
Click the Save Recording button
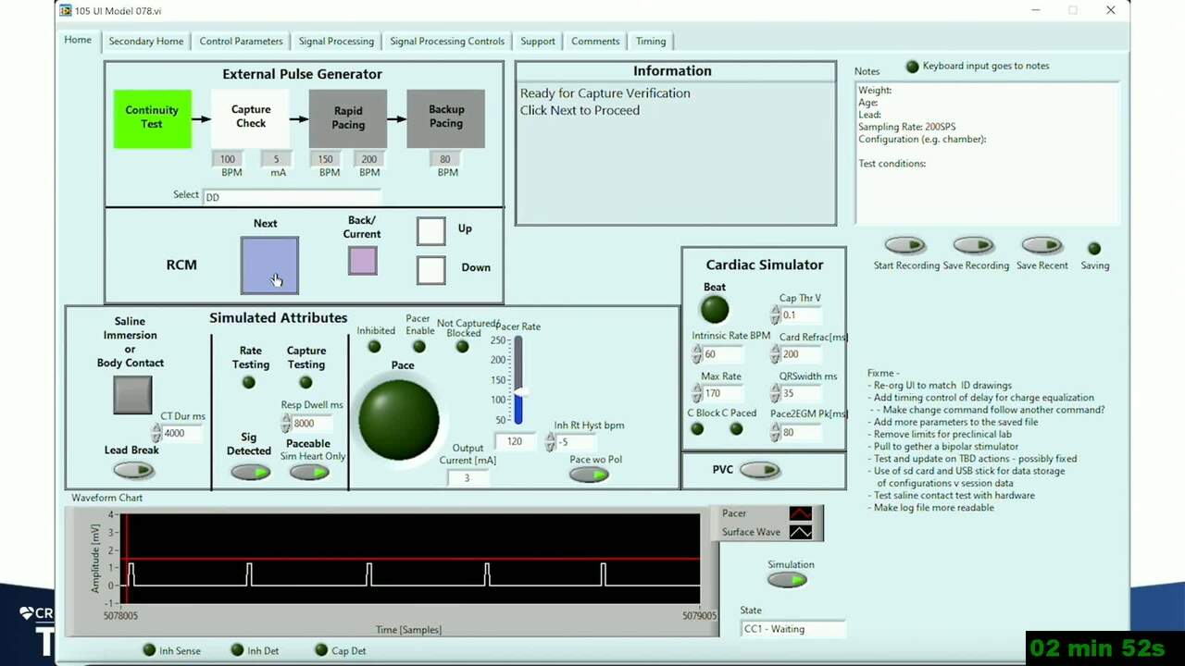(973, 245)
